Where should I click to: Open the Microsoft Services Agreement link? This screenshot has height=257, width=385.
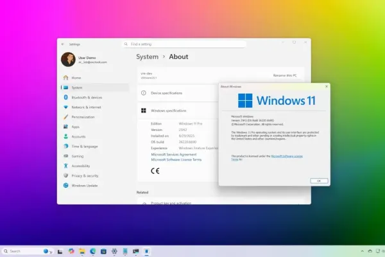click(x=174, y=154)
